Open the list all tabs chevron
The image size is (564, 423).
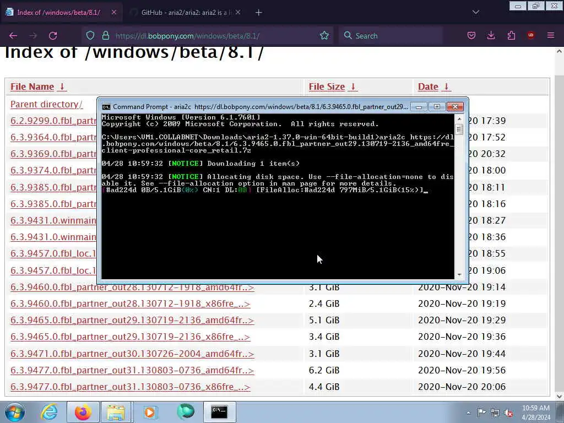click(475, 13)
